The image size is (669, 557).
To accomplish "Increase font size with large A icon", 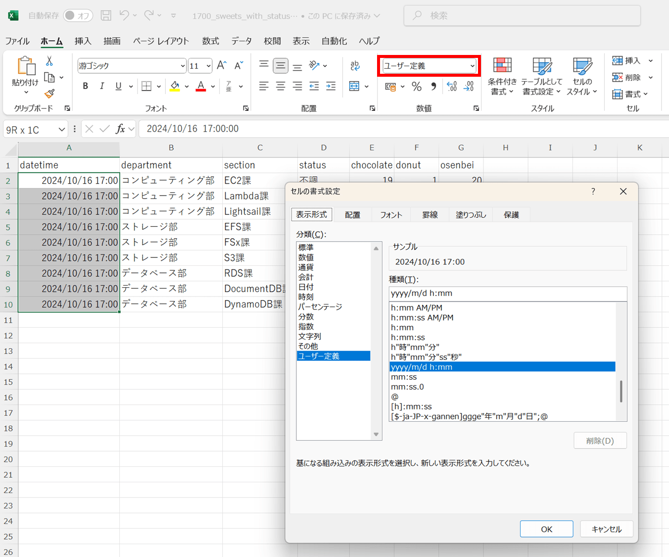I will 222,65.
